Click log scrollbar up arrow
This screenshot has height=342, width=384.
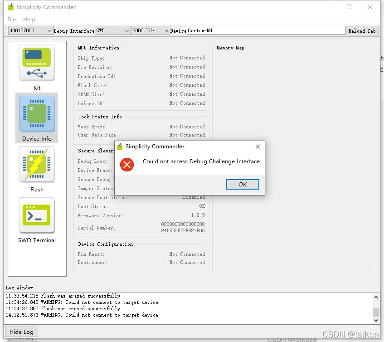point(376,297)
